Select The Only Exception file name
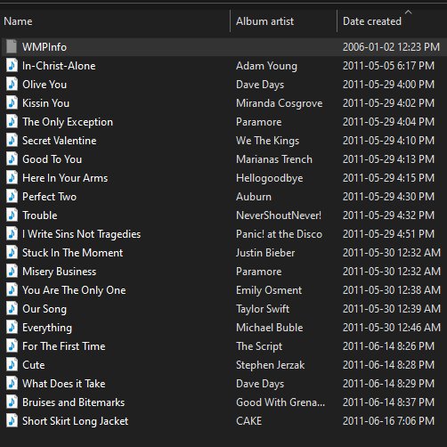 (68, 122)
